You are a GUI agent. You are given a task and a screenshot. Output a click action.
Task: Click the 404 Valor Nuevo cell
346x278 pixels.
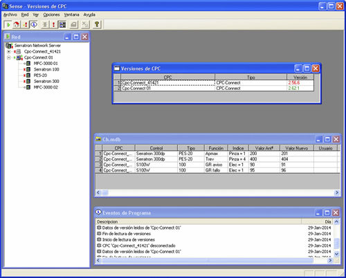tap(297, 159)
